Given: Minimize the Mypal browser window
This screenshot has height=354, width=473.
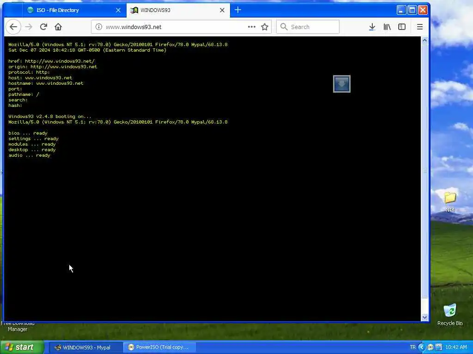Looking at the screenshot, I should pos(401,10).
